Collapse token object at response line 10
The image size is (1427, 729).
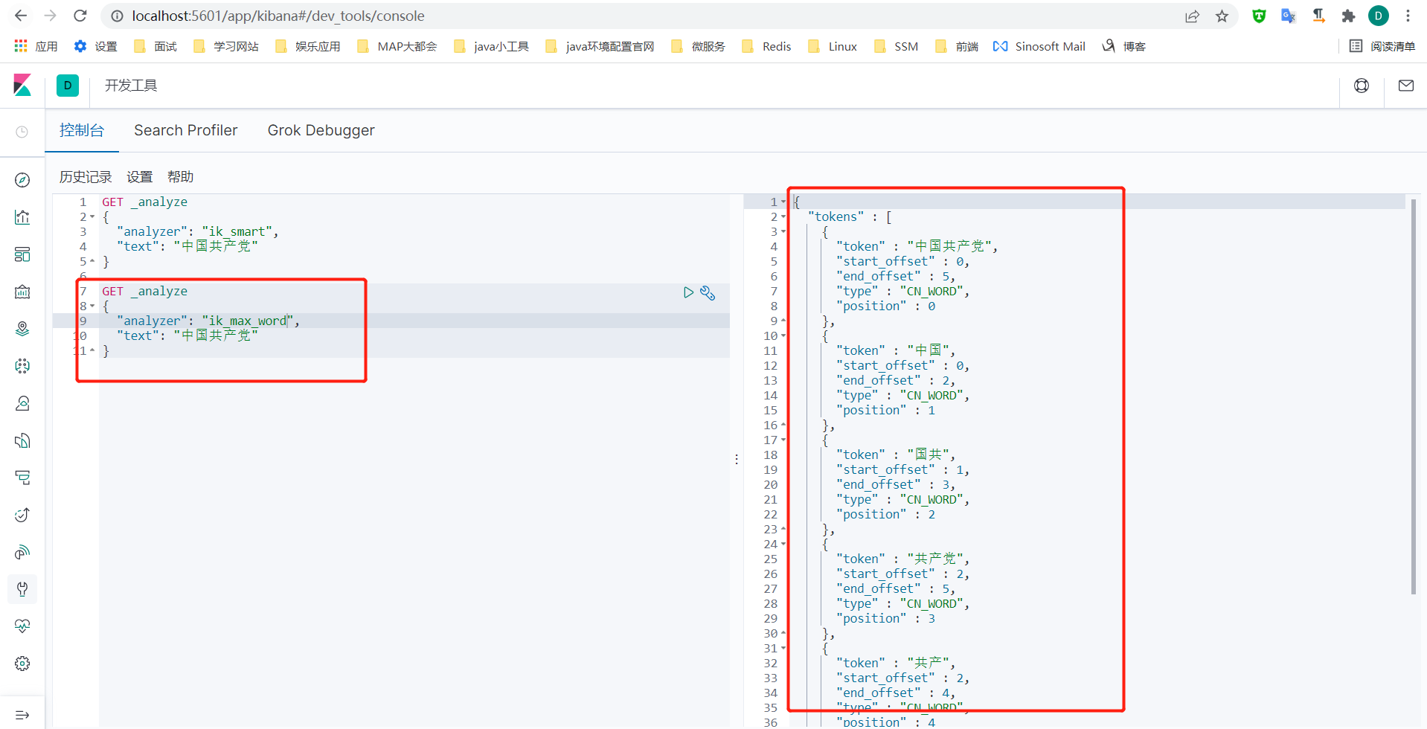coord(783,336)
